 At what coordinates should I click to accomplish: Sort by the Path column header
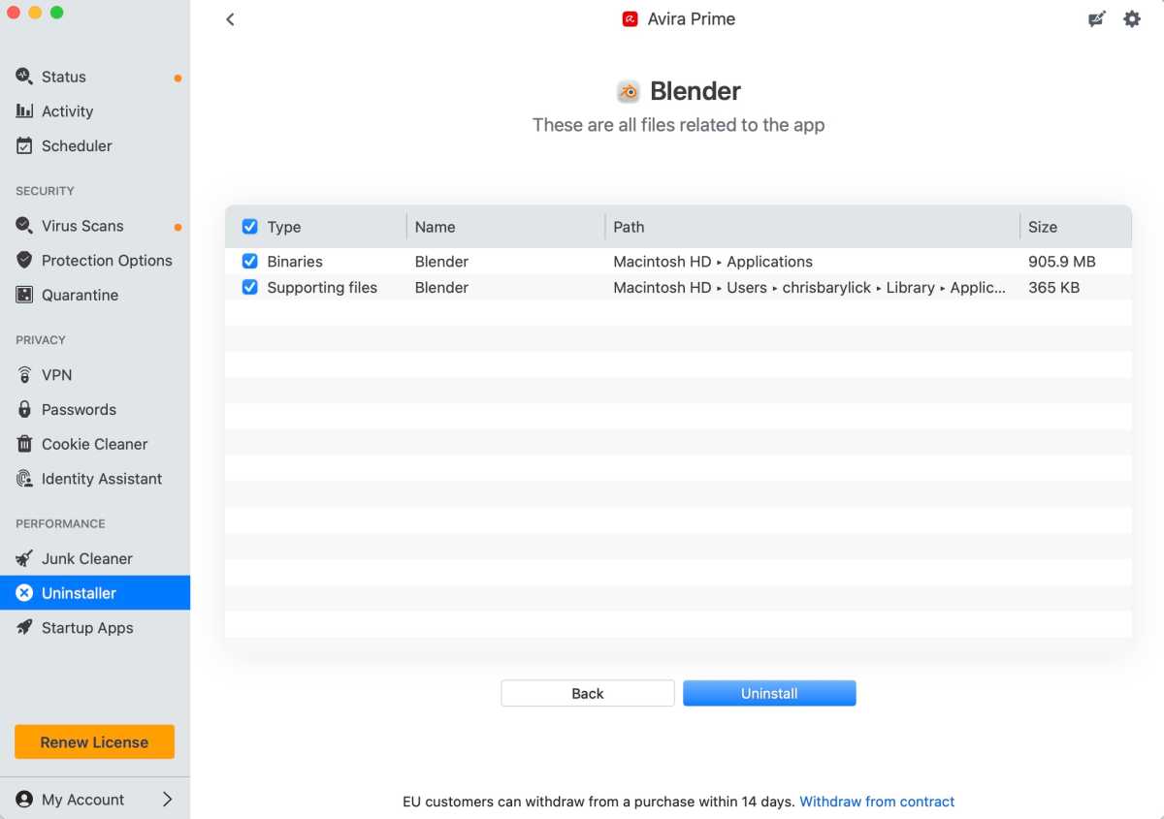pos(629,227)
